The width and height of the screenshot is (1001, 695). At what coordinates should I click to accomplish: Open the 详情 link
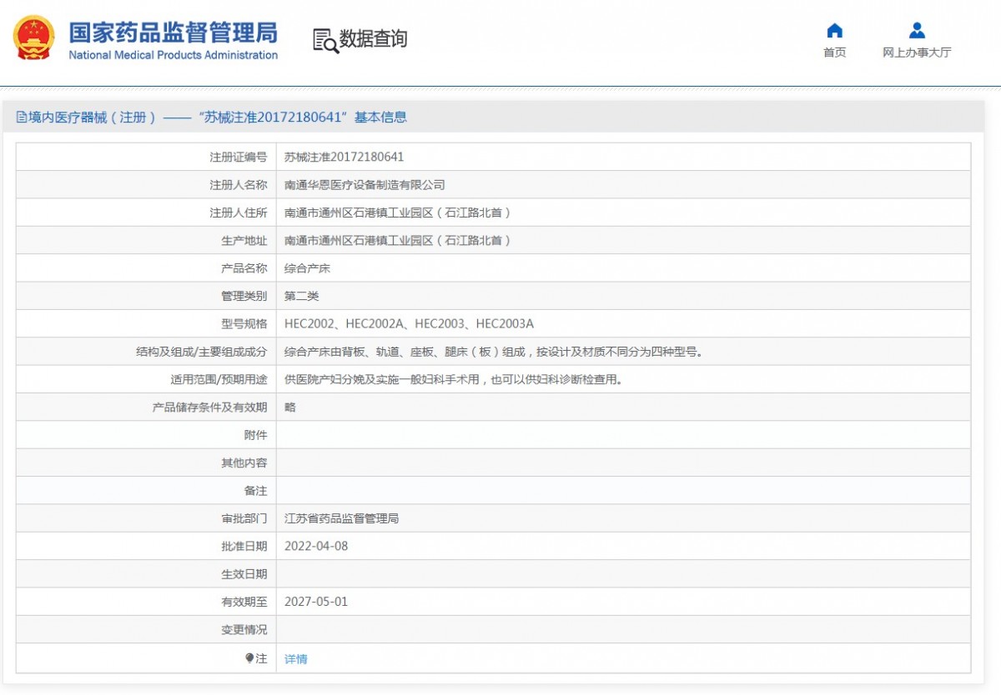tap(295, 659)
